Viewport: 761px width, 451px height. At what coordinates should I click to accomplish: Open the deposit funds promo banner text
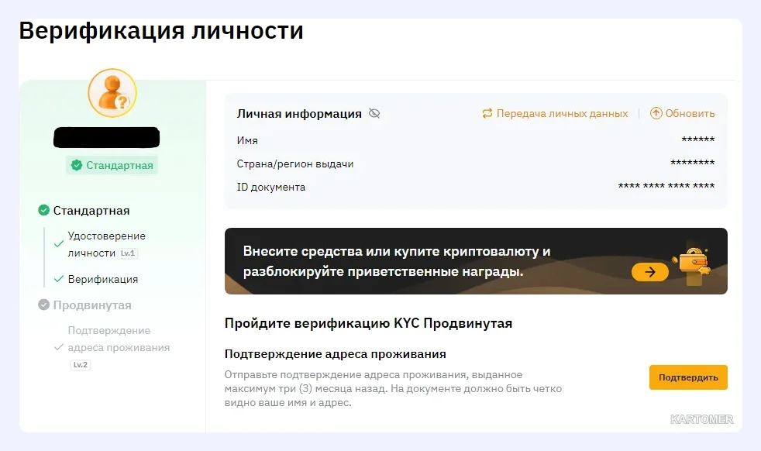397,261
